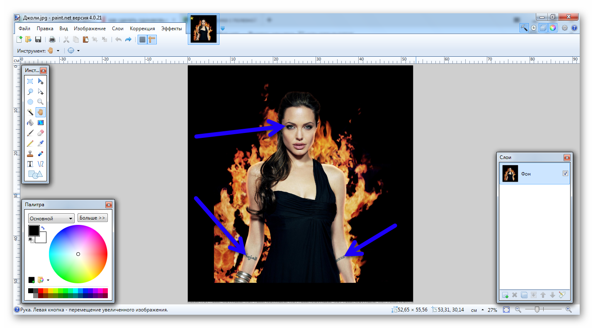The image size is (593, 328).
Task: Click the zoom slider in status bar
Action: tap(537, 309)
